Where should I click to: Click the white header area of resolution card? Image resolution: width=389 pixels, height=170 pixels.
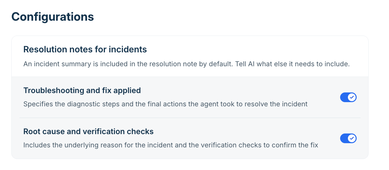190,56
